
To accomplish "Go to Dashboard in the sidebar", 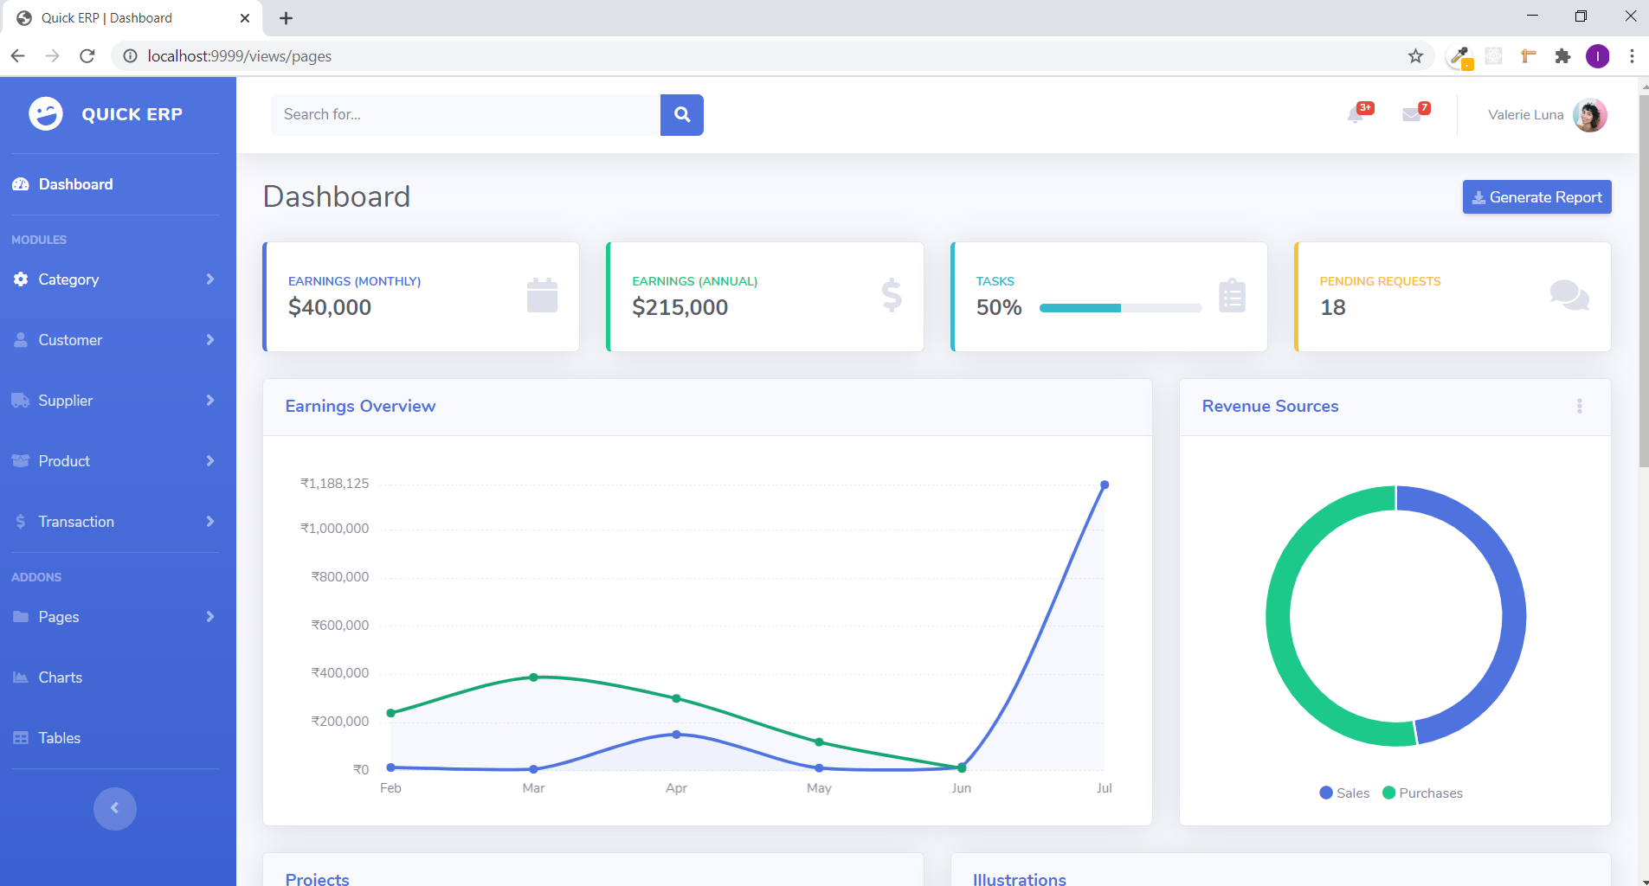I will [x=75, y=184].
